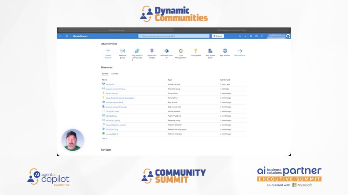Open the account profile menu avatar
Viewport: 348px width, 195px height.
[x=288, y=36]
